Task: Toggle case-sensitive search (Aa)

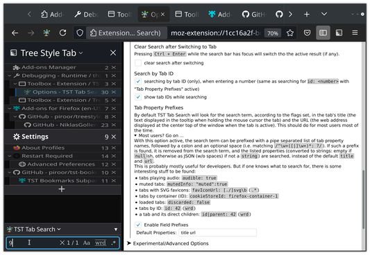Action: [86, 243]
